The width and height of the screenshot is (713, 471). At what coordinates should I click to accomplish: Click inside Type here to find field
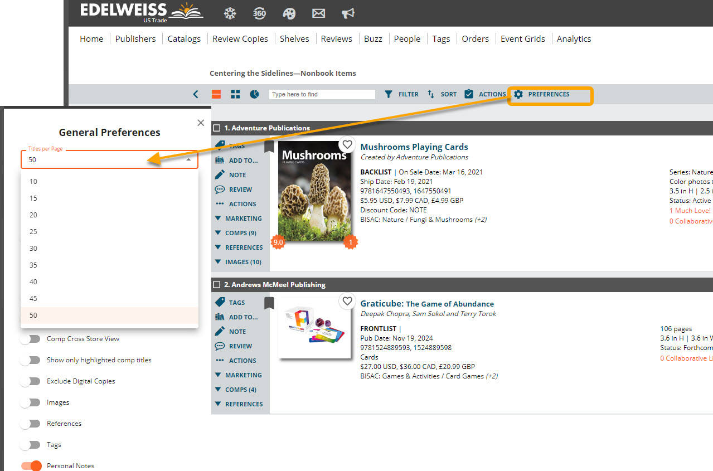[322, 94]
